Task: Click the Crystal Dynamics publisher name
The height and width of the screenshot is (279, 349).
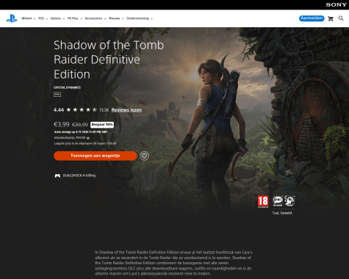Action: pyautogui.click(x=67, y=87)
